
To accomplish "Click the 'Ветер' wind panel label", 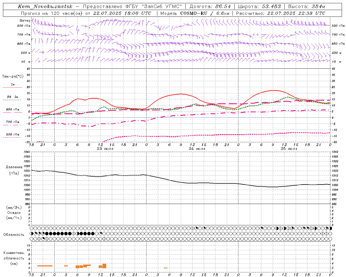I will click(x=25, y=21).
